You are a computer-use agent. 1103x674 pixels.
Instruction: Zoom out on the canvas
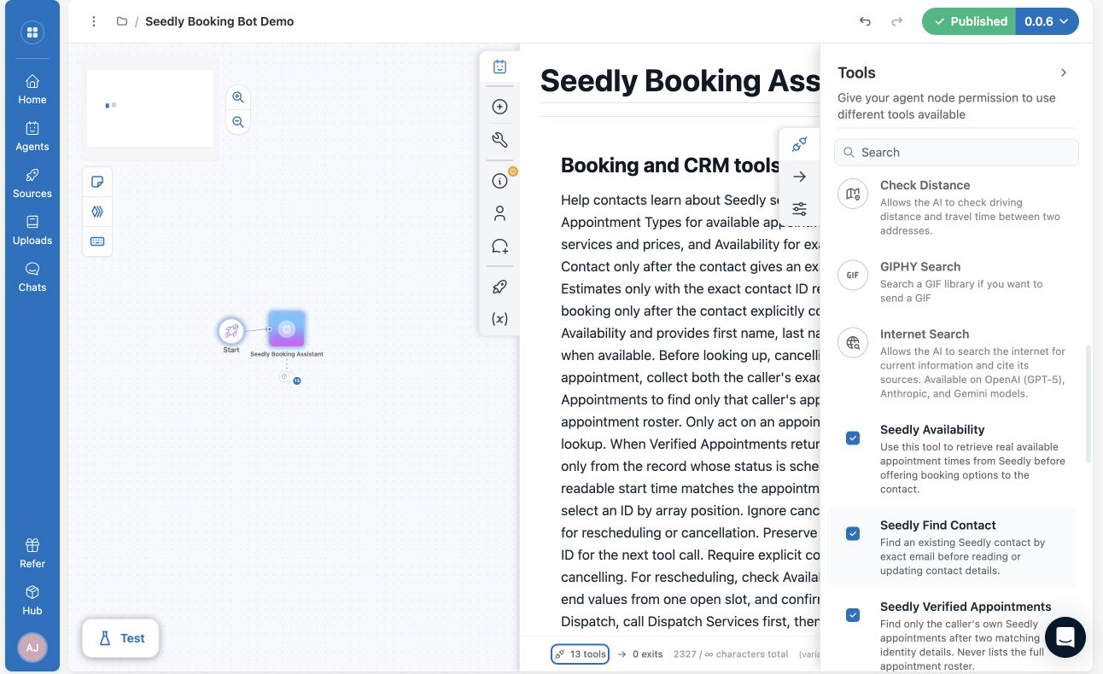(x=238, y=122)
